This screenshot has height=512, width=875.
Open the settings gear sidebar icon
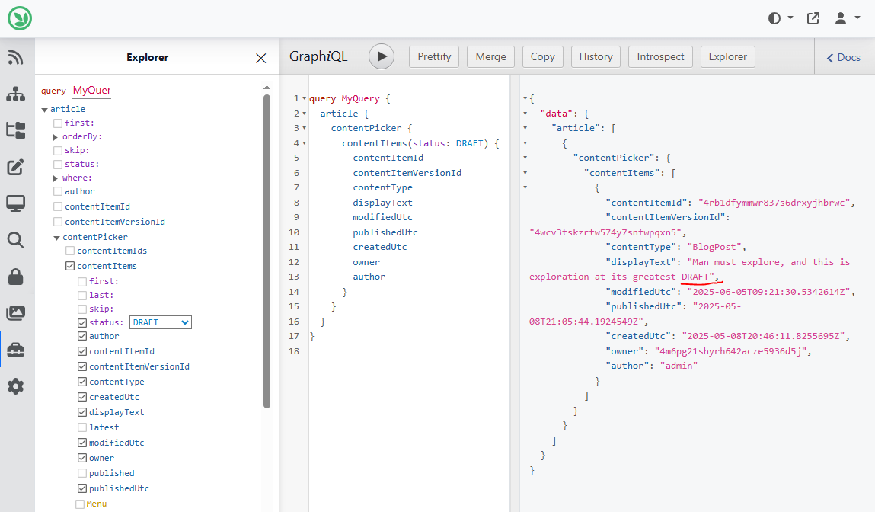pyautogui.click(x=16, y=386)
